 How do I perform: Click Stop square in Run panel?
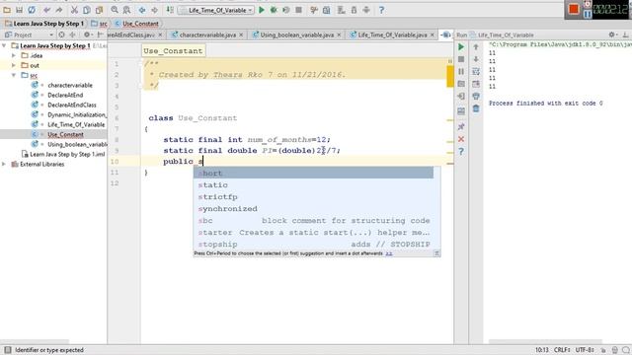tap(461, 59)
